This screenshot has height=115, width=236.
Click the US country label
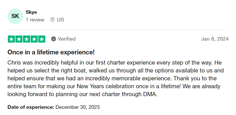tap(60, 20)
